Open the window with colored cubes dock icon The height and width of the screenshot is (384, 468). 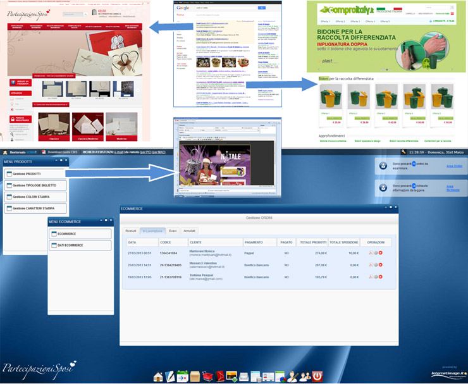pos(280,376)
